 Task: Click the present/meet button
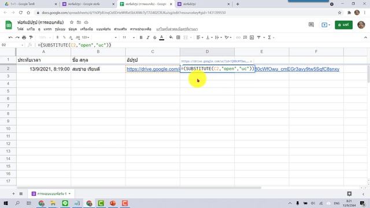point(326,25)
